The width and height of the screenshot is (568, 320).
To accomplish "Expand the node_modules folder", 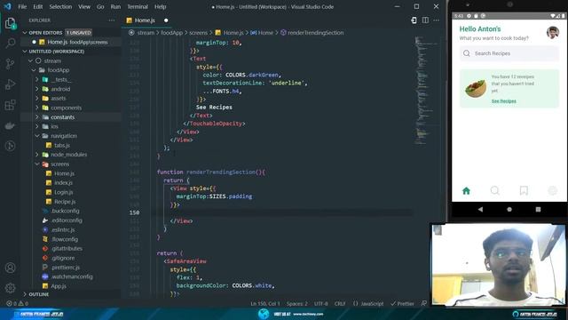I will pyautogui.click(x=37, y=155).
